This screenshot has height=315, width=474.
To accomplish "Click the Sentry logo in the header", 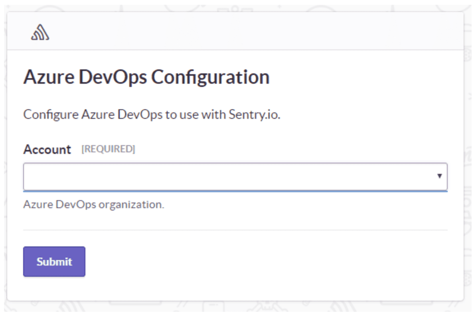I will [x=40, y=32].
